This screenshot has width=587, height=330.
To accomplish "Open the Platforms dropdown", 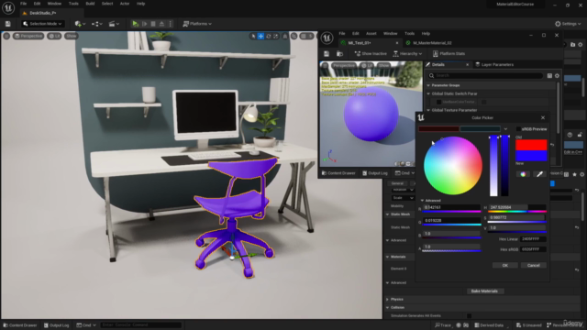I will [197, 24].
